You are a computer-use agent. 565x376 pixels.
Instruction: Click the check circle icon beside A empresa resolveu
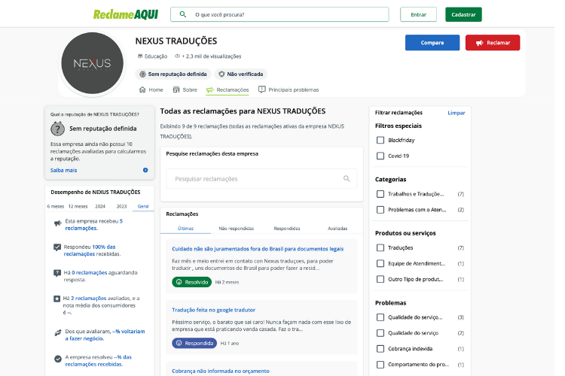pyautogui.click(x=58, y=359)
